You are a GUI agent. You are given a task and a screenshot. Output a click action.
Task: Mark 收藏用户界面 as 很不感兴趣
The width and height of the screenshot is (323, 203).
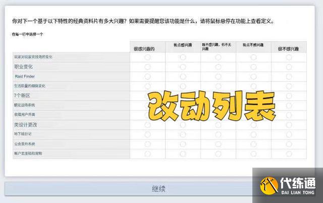click(289, 115)
